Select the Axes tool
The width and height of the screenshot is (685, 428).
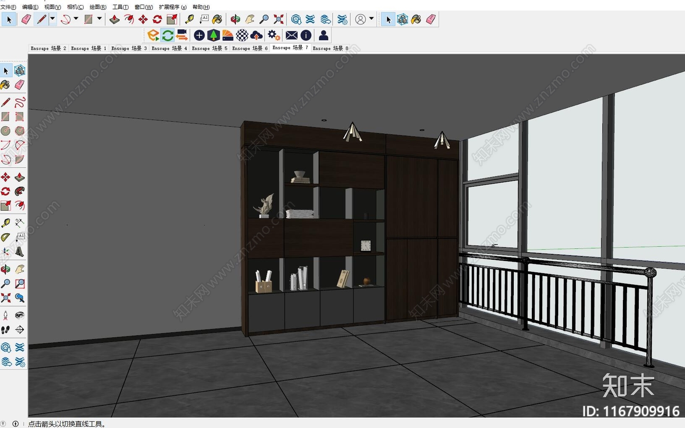coord(6,251)
